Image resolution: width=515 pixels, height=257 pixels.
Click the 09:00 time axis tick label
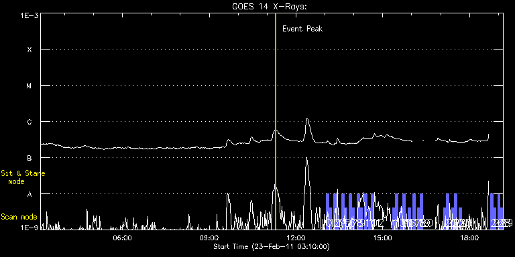click(x=209, y=238)
